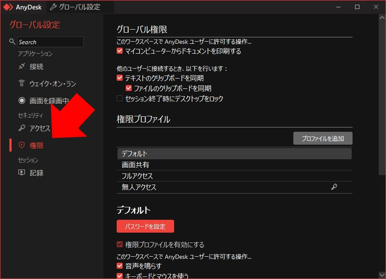Click the プロファイルを追加 button
The height and width of the screenshot is (279, 386).
pyautogui.click(x=323, y=138)
